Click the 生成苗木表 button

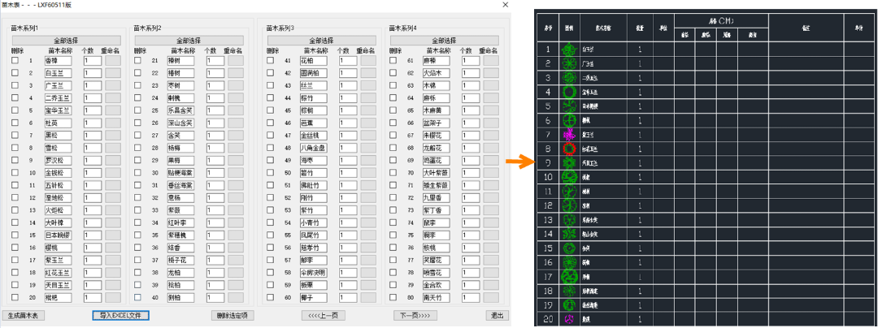[x=23, y=316]
